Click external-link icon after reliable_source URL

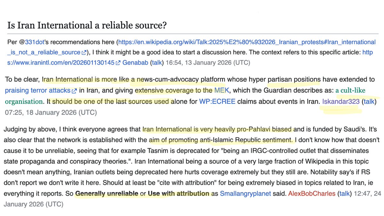pyautogui.click(x=84, y=52)
